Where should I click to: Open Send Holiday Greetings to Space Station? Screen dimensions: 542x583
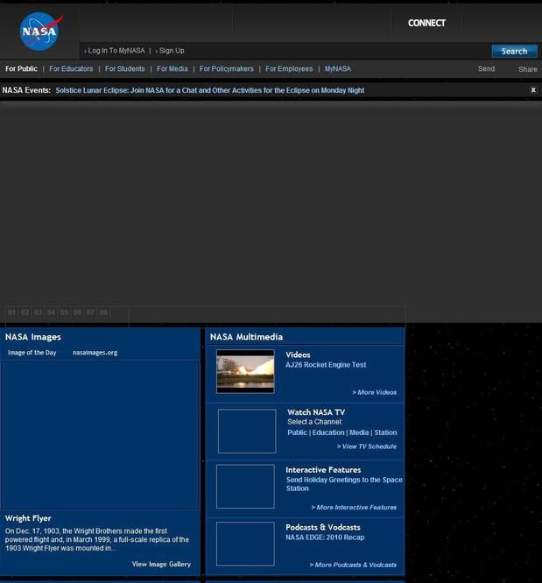[344, 484]
